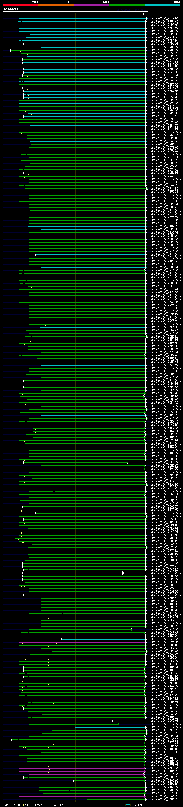Select the AV644711 query name
This screenshot has width=183, height=807.
pos(11,9)
